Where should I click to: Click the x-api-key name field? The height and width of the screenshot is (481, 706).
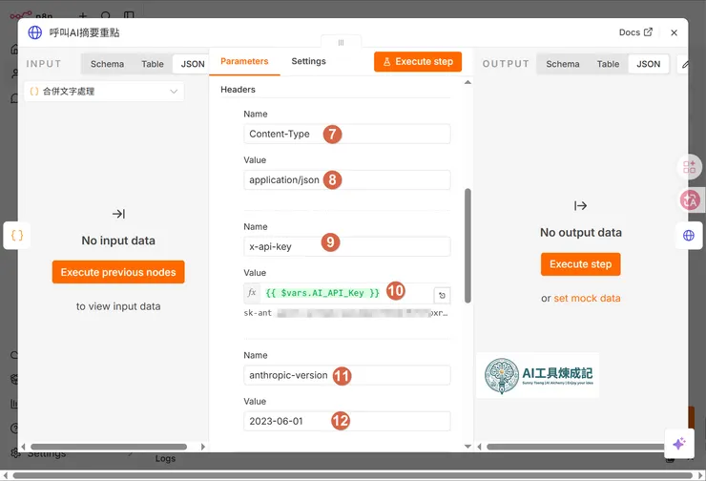pyautogui.click(x=346, y=246)
